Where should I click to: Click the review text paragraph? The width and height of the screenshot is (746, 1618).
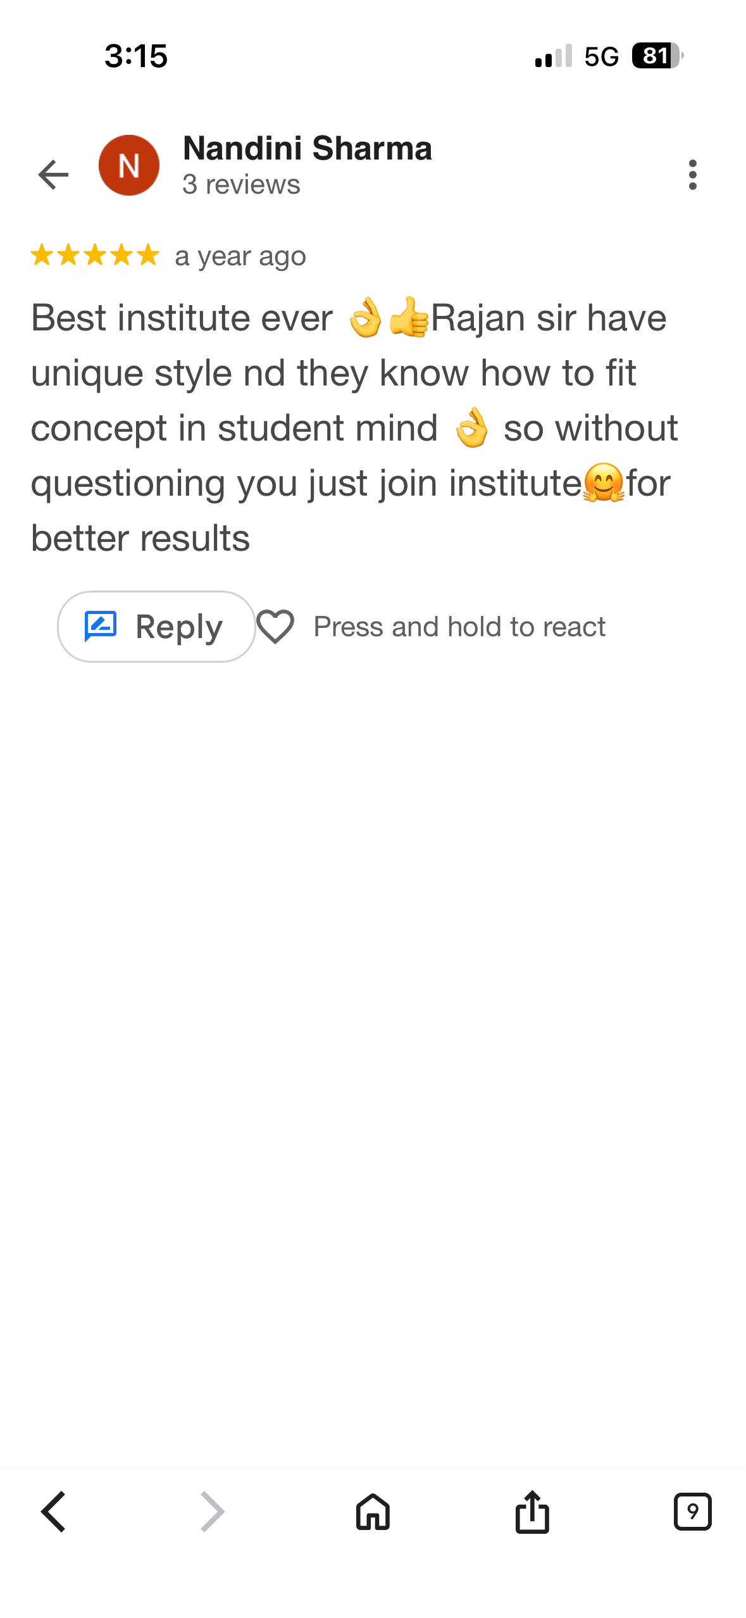point(354,427)
